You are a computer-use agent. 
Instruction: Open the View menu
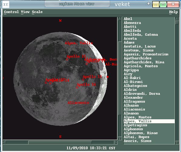tap(25, 12)
